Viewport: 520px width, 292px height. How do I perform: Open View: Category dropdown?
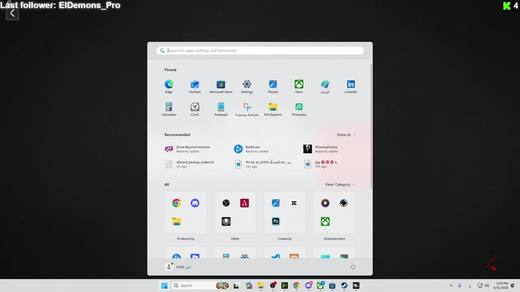click(340, 185)
